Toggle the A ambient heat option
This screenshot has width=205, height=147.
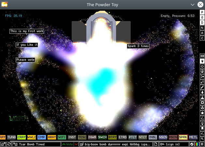(202, 33)
